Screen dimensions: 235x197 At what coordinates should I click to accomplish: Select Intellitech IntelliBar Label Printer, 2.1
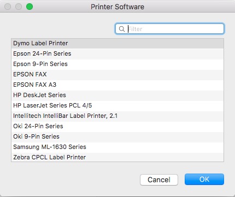point(117,116)
